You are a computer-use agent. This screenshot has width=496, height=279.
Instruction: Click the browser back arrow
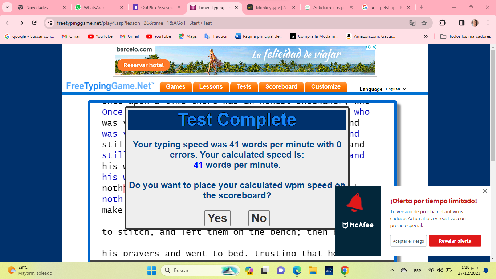tap(8, 23)
